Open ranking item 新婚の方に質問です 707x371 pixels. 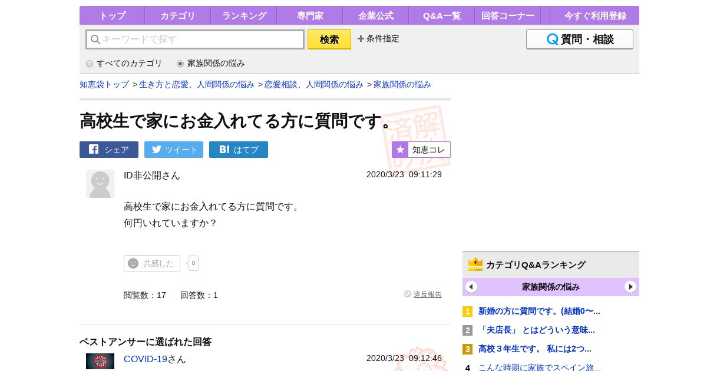click(539, 311)
